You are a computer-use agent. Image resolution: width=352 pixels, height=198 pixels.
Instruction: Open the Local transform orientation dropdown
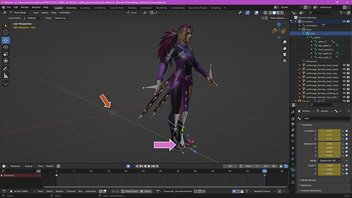134,13
